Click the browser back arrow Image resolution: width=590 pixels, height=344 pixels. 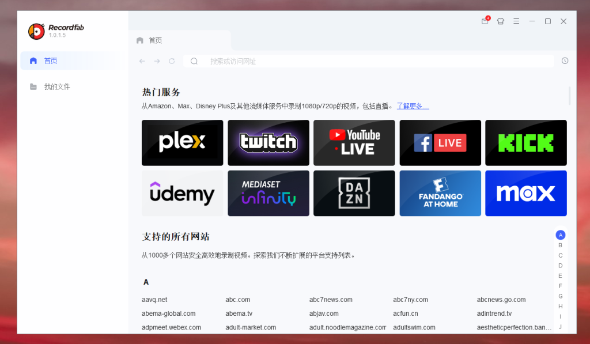click(142, 61)
